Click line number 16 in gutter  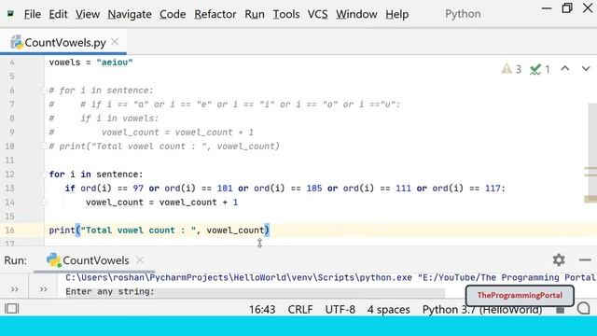point(10,231)
